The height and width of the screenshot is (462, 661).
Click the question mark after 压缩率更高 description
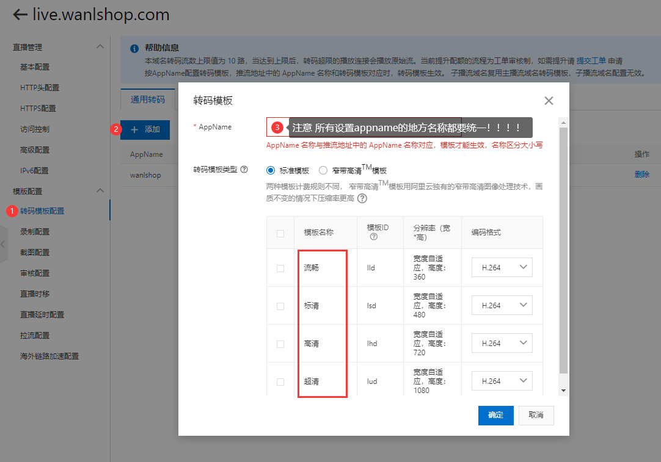[x=362, y=198]
